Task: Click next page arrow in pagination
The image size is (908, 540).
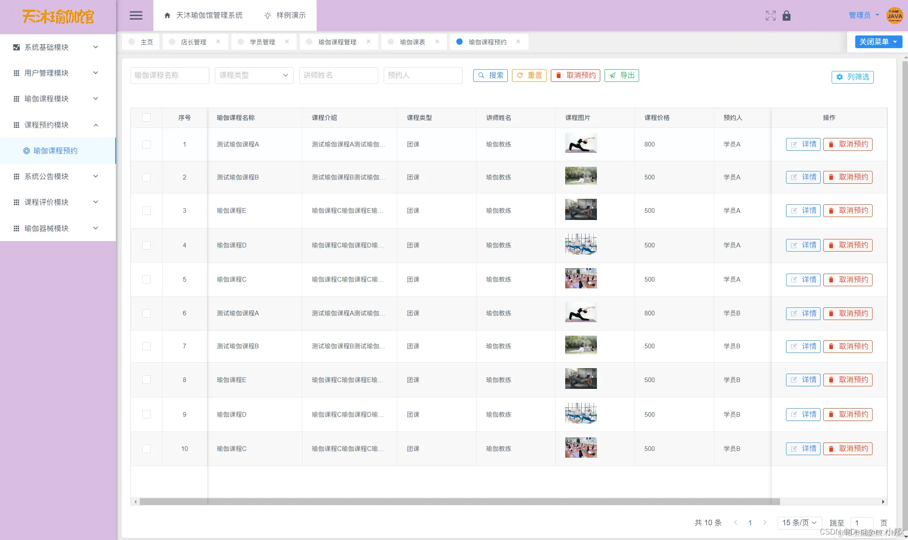Action: coord(764,523)
